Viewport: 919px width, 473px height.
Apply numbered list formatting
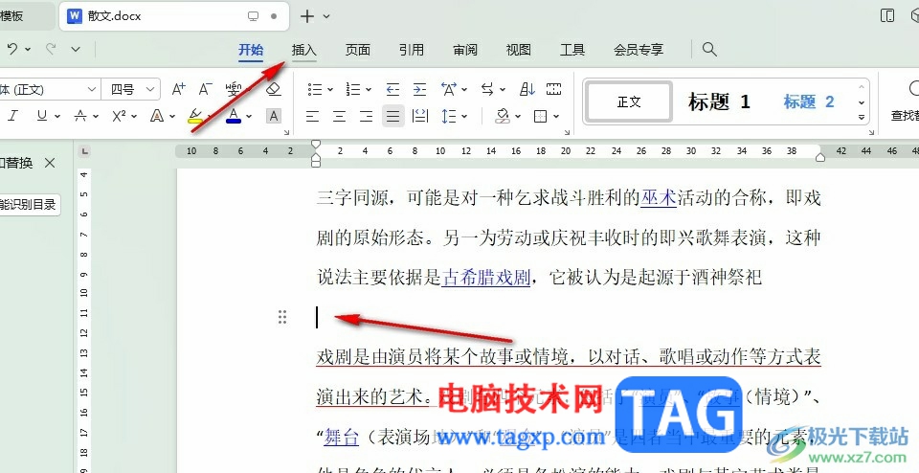tap(353, 89)
